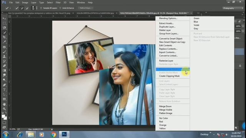Select the Brush tool

(x=4, y=52)
